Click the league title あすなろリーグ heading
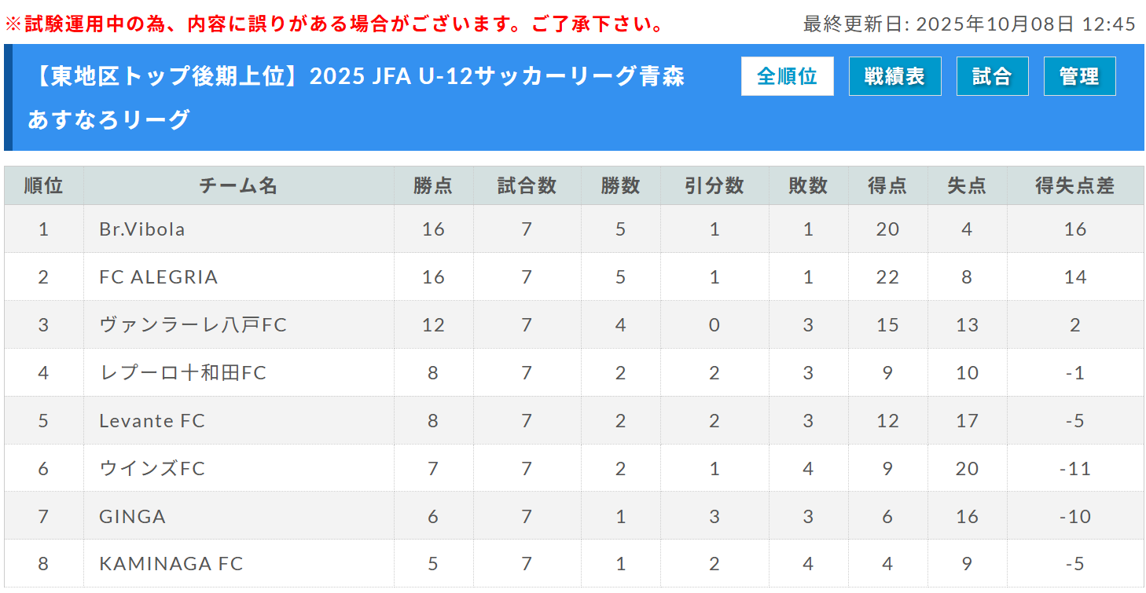The width and height of the screenshot is (1146, 593). coord(109,119)
